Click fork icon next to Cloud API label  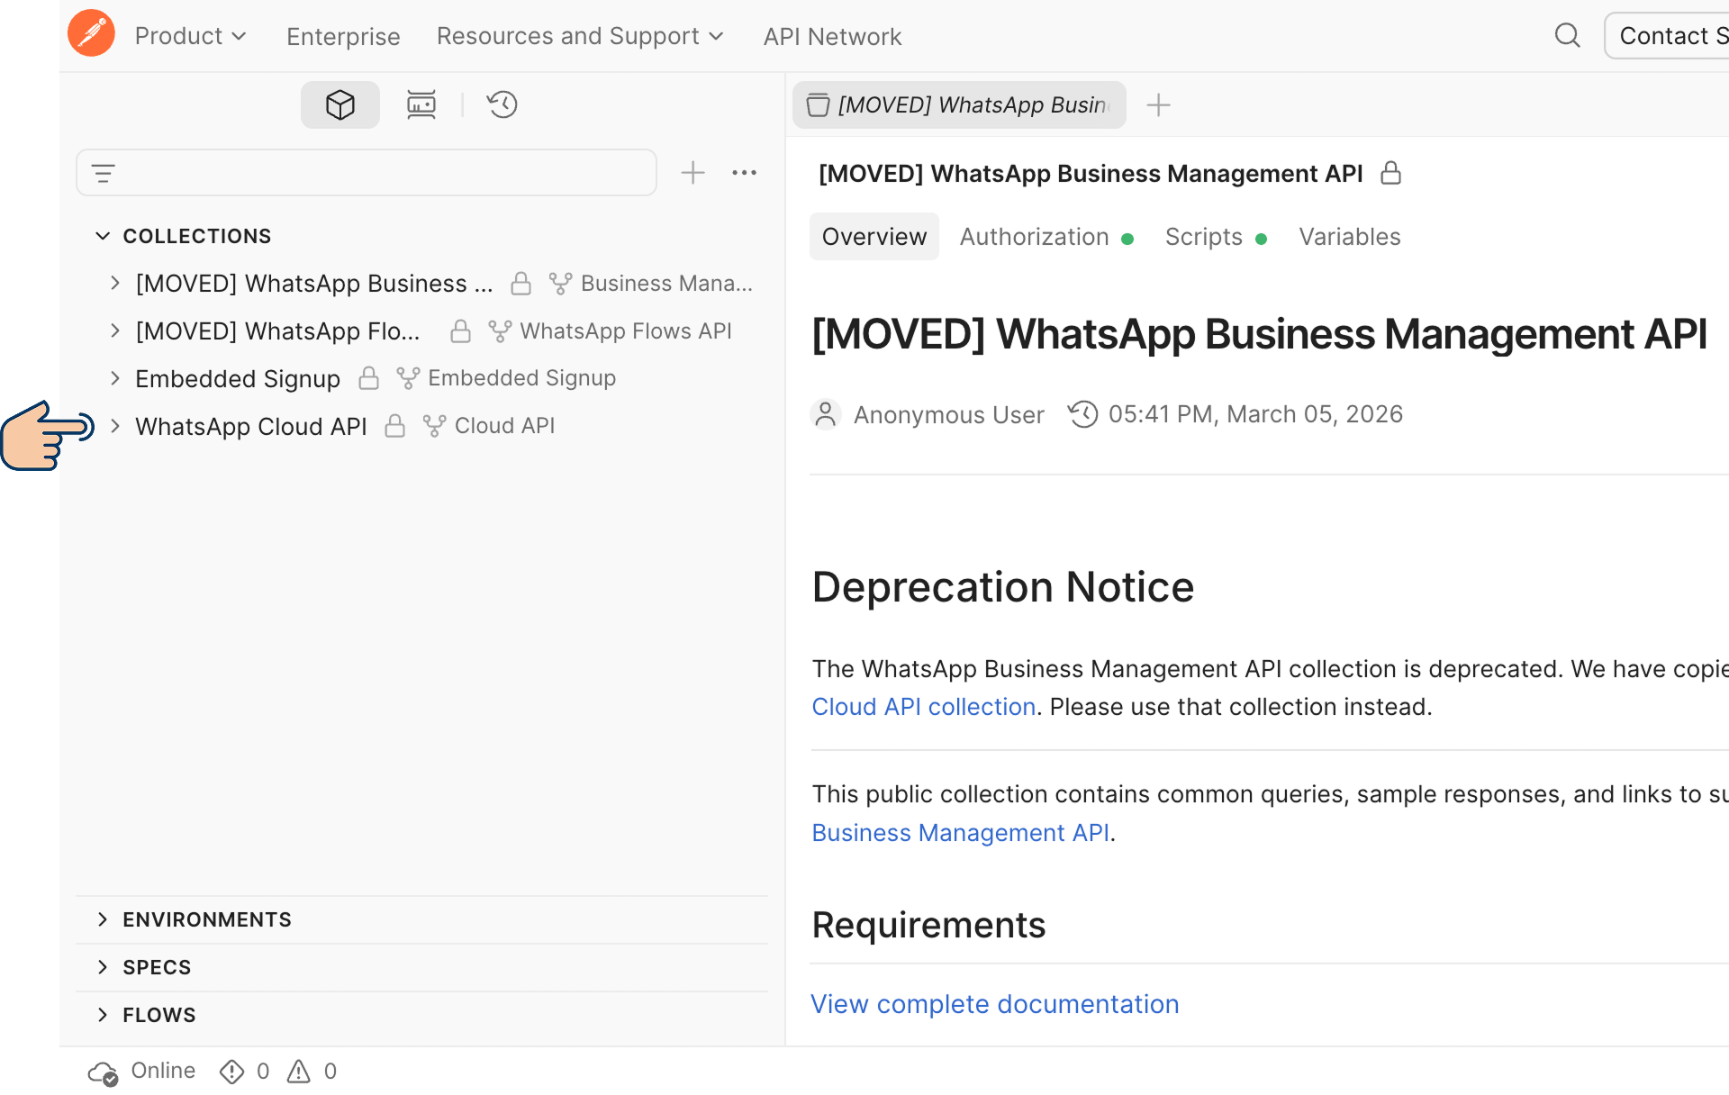coord(434,426)
